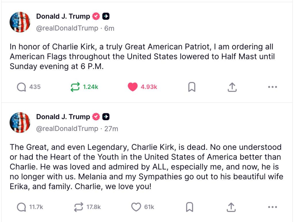Bookmark the Half Mast flags post
The width and height of the screenshot is (294, 222).
pos(192,87)
